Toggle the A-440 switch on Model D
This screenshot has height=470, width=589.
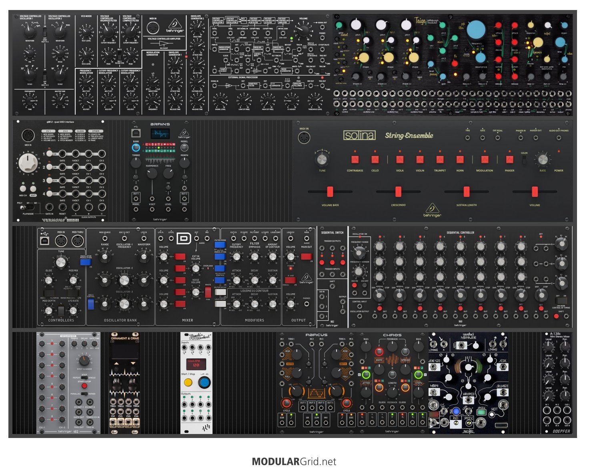pyautogui.click(x=290, y=280)
